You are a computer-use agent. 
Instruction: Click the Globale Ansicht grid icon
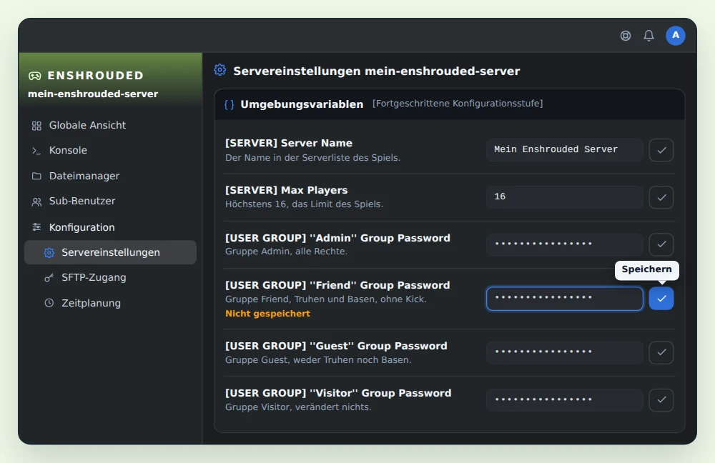(36, 126)
